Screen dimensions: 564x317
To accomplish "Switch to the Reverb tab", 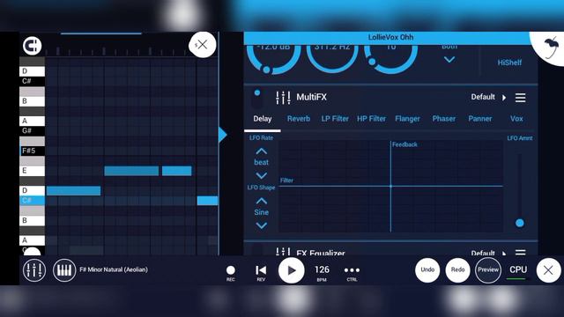I will [299, 119].
